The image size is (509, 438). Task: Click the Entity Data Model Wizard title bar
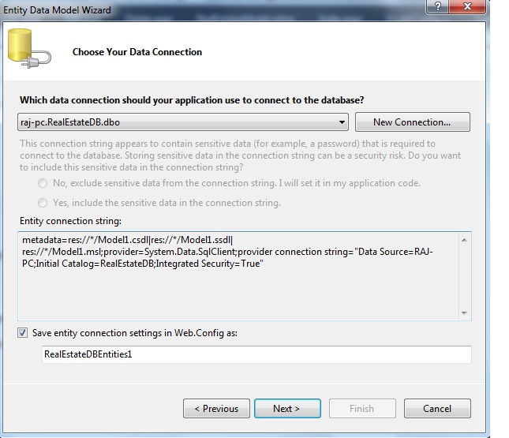click(x=197, y=9)
